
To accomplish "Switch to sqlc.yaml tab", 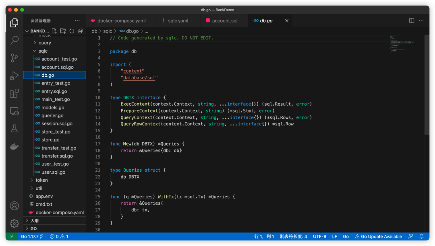I will point(178,21).
